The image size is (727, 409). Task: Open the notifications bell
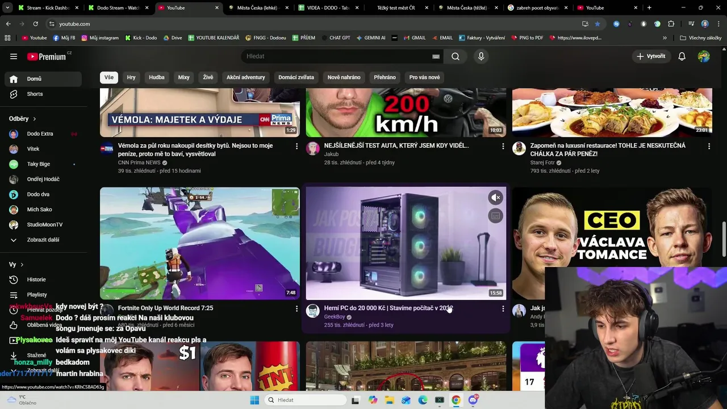pos(682,56)
